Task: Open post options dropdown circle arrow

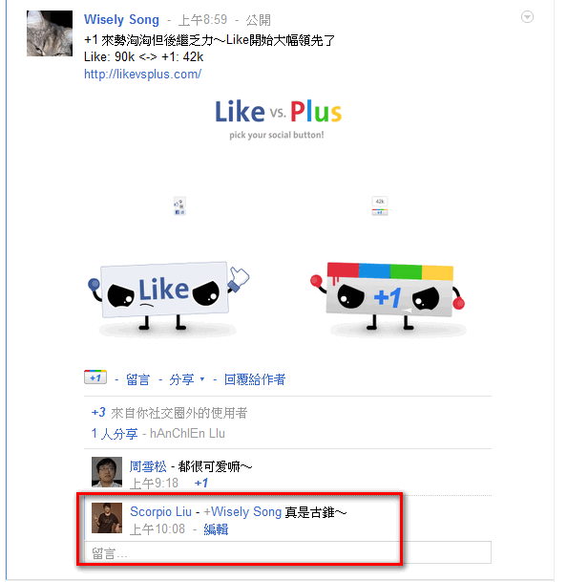Action: 527,16
